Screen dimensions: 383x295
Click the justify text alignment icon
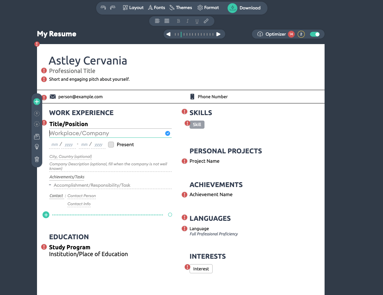pyautogui.click(x=167, y=21)
